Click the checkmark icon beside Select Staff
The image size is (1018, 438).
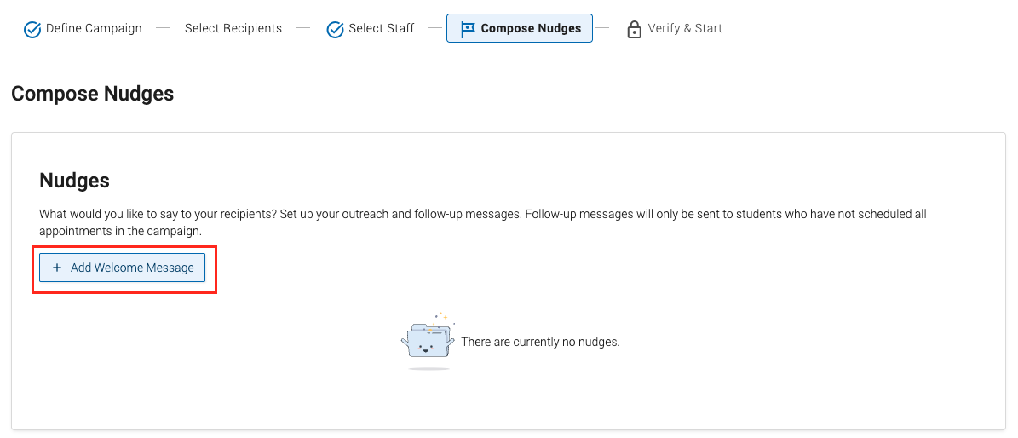[335, 29]
